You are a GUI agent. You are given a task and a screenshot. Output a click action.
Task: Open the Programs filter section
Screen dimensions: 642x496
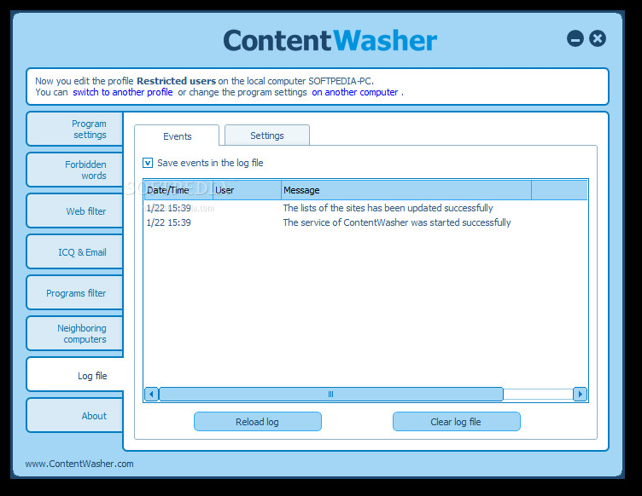coord(74,292)
